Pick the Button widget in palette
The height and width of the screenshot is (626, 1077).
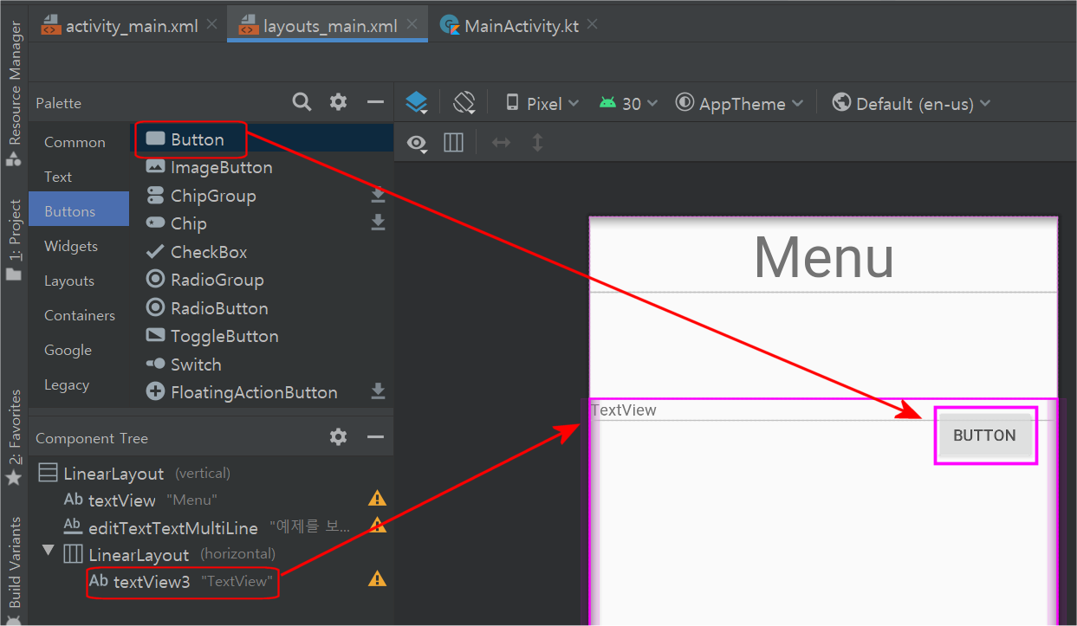tap(262, 139)
